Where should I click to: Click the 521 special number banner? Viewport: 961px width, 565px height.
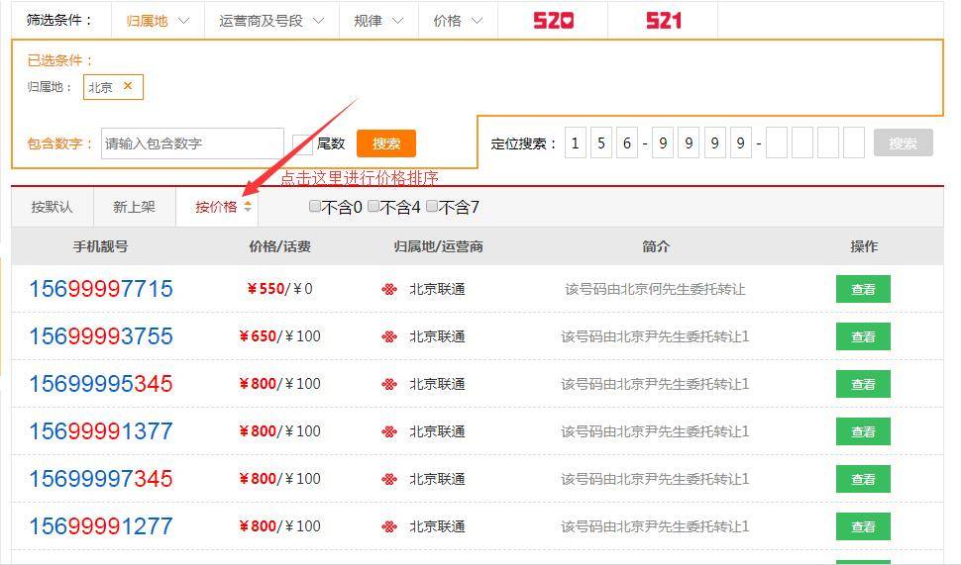coord(663,21)
